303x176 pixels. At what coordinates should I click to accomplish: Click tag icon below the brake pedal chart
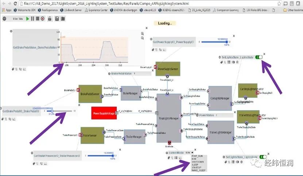click(13, 69)
